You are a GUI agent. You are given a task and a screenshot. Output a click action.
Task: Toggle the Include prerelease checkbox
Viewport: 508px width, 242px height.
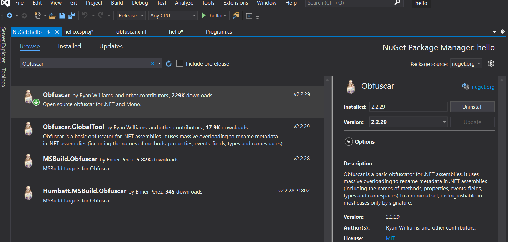[x=180, y=63]
